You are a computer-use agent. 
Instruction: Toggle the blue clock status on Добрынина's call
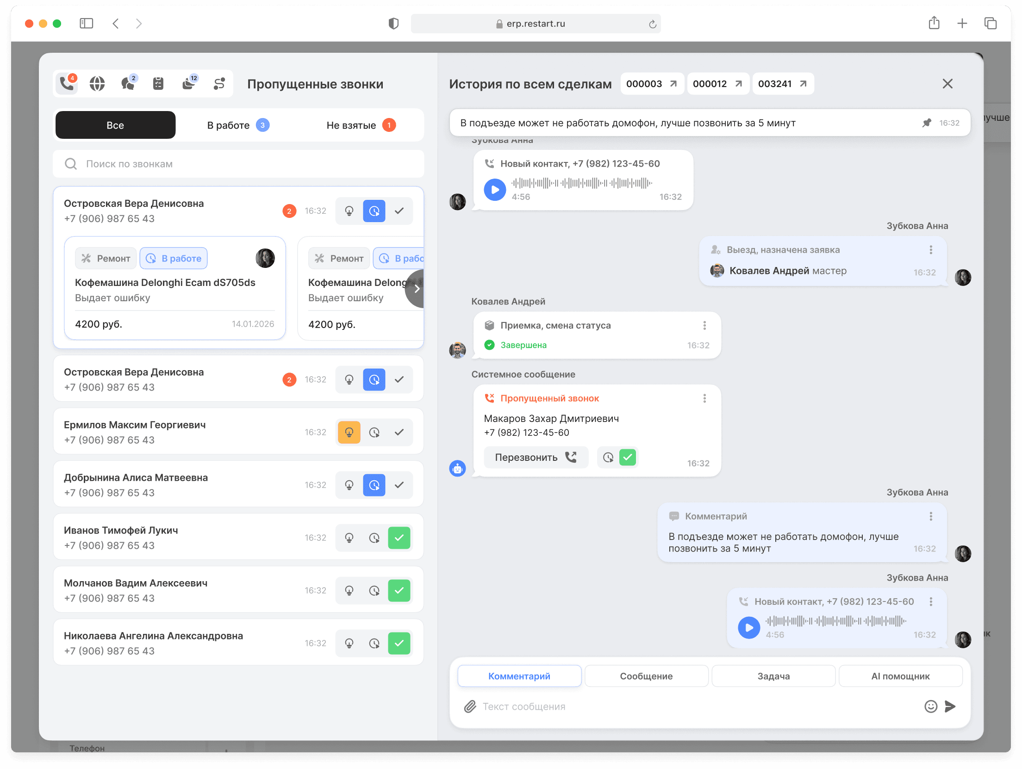coord(374,485)
